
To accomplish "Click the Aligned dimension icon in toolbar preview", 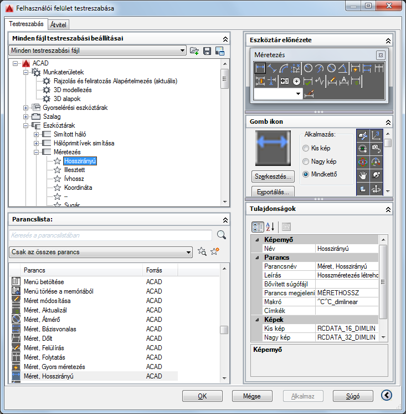I will click(271, 68).
